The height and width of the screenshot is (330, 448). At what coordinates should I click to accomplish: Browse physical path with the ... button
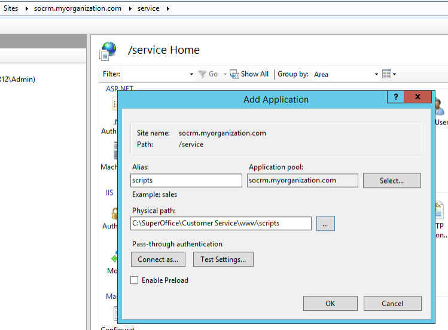[325, 224]
